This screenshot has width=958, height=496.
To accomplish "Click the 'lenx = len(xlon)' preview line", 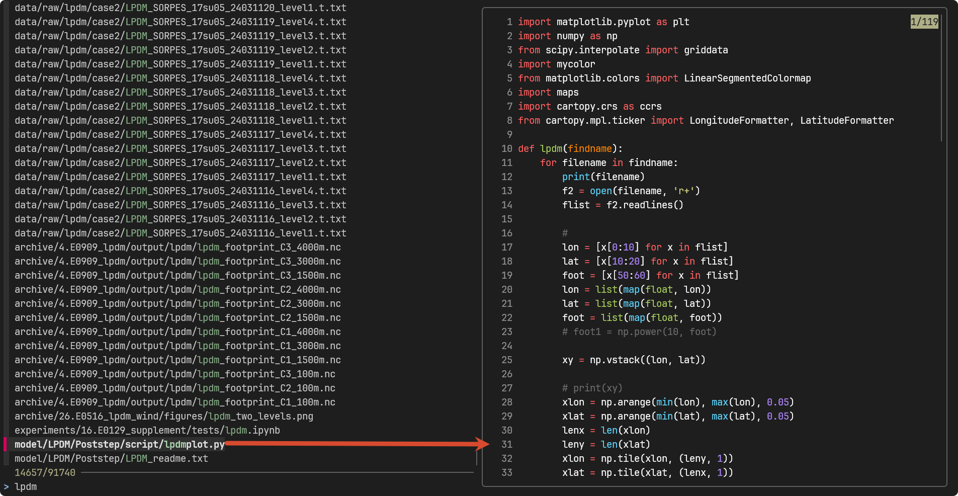I will tap(606, 430).
